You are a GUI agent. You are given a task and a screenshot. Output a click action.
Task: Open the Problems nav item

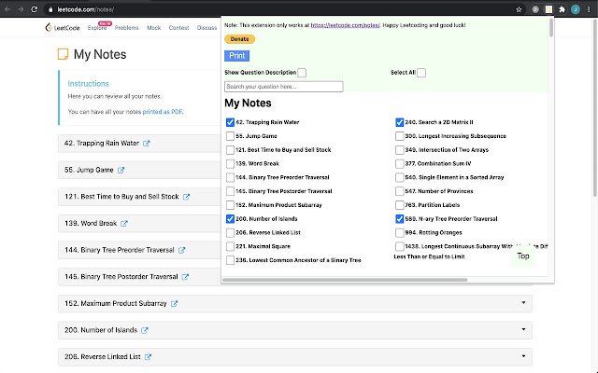[127, 28]
